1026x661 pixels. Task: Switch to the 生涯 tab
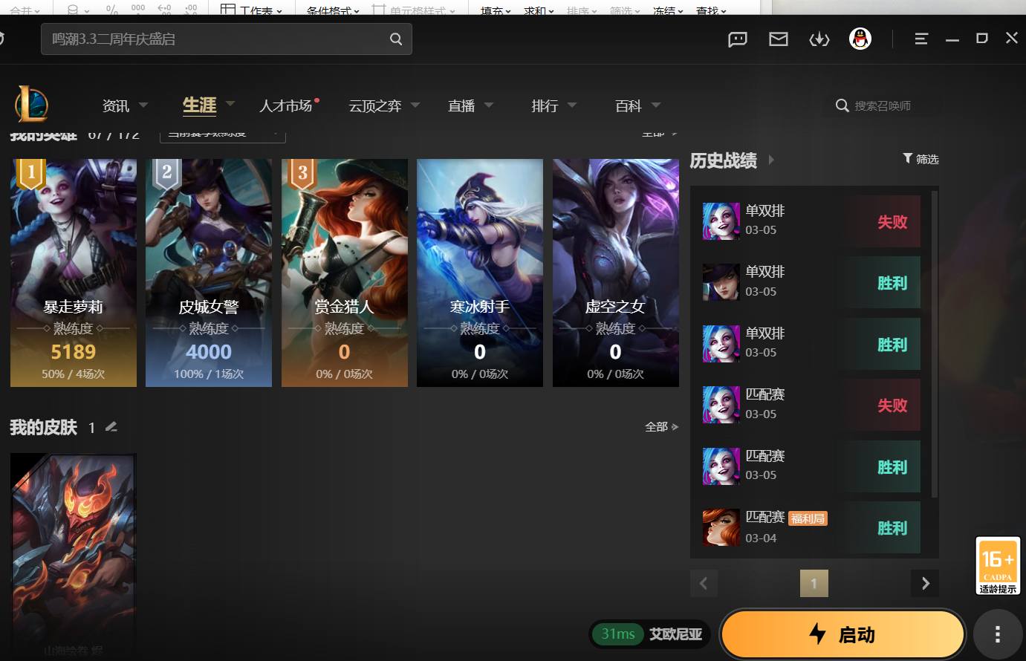pos(200,105)
